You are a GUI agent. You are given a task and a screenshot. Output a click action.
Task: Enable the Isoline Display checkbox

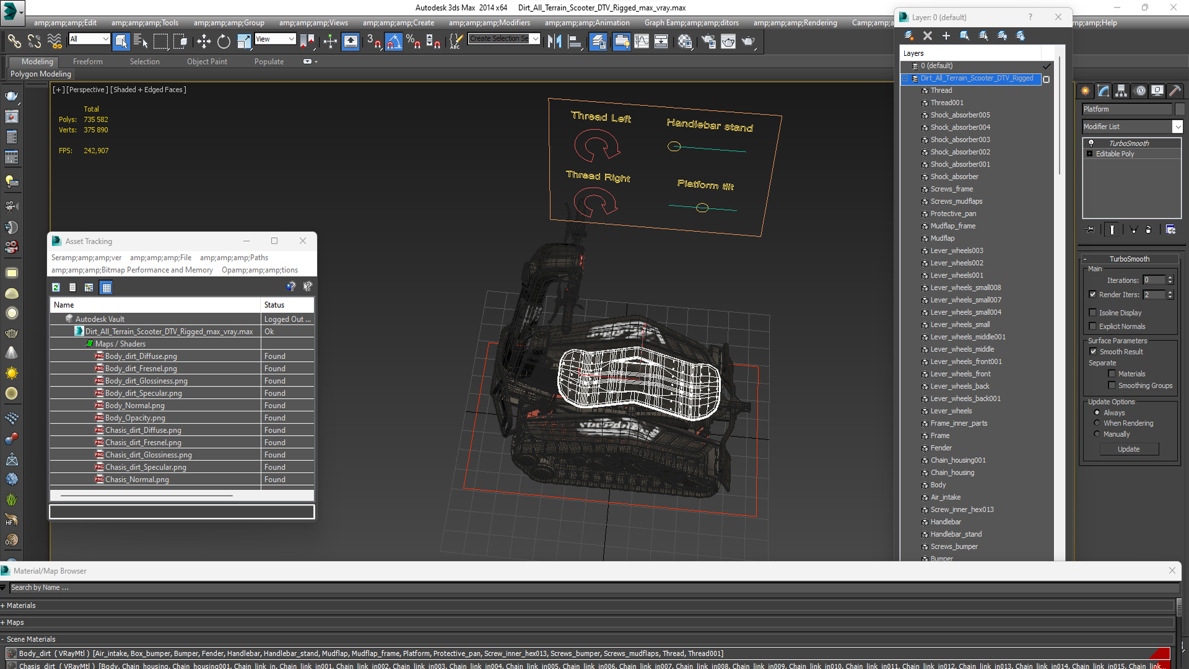[1093, 313]
